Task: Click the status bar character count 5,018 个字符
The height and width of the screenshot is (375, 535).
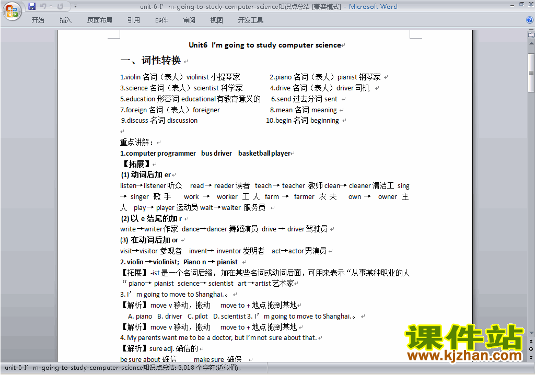Action: tap(210, 368)
